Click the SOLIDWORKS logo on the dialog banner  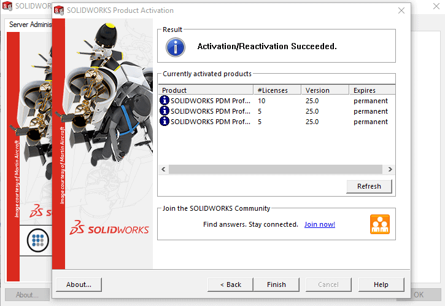pyautogui.click(x=109, y=227)
